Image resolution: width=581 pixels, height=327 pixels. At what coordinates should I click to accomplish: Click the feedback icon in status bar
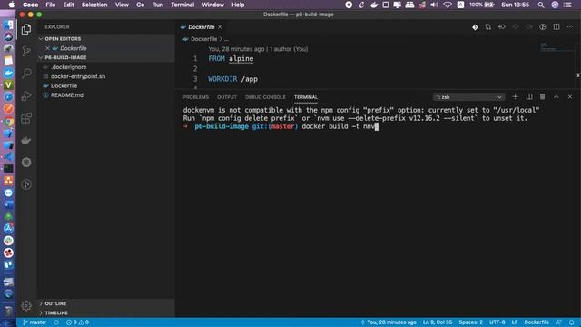point(559,322)
